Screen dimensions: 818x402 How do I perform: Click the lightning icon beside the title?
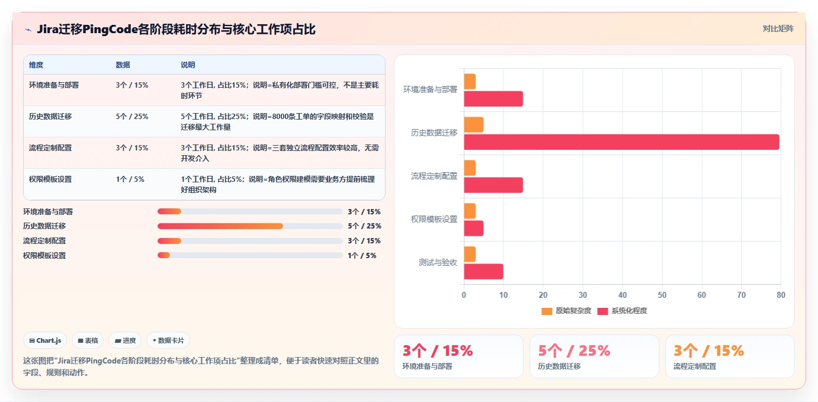tap(28, 30)
